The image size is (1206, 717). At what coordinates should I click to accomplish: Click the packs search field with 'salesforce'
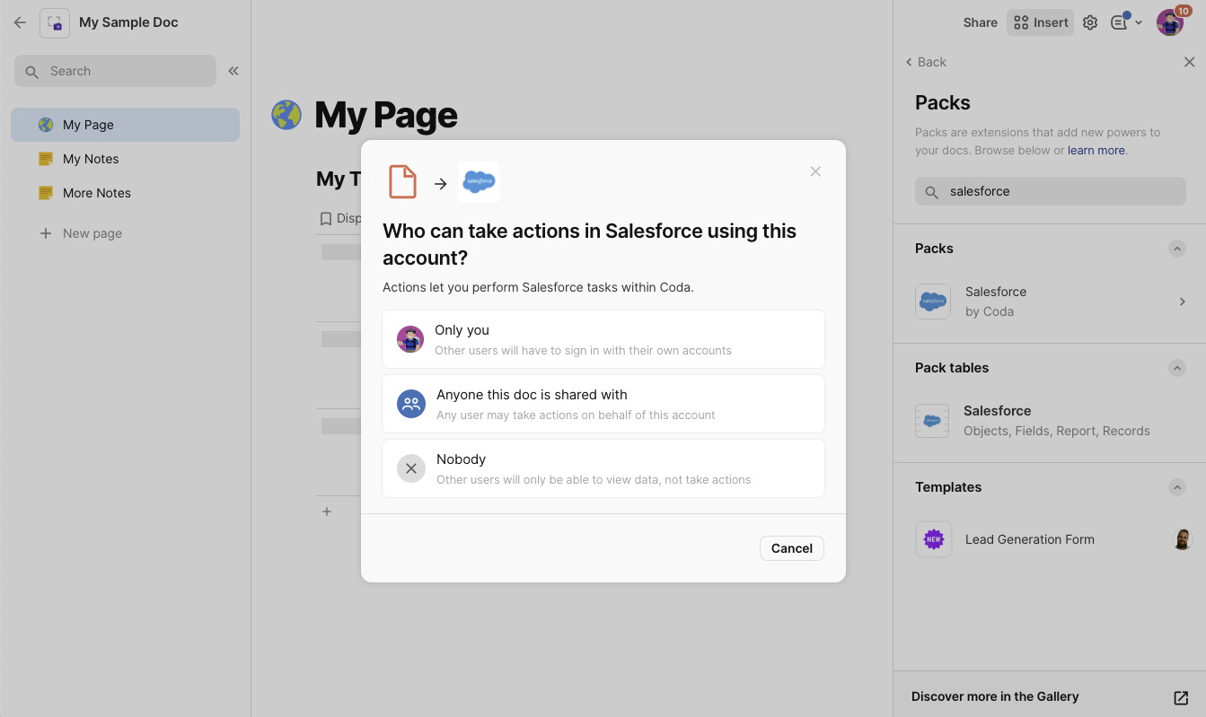pyautogui.click(x=1051, y=191)
